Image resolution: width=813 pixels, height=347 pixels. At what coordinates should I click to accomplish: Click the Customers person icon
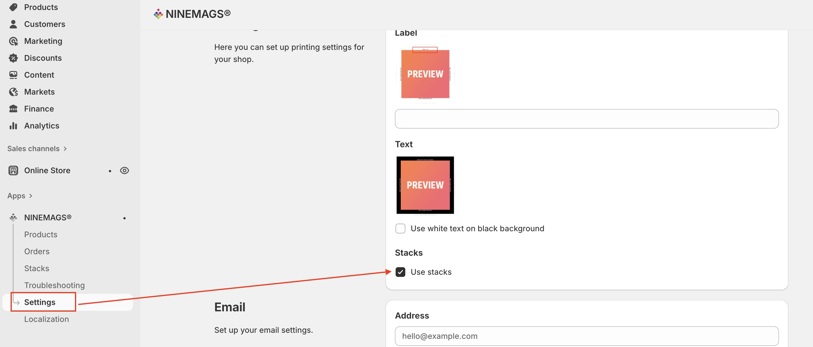(13, 24)
